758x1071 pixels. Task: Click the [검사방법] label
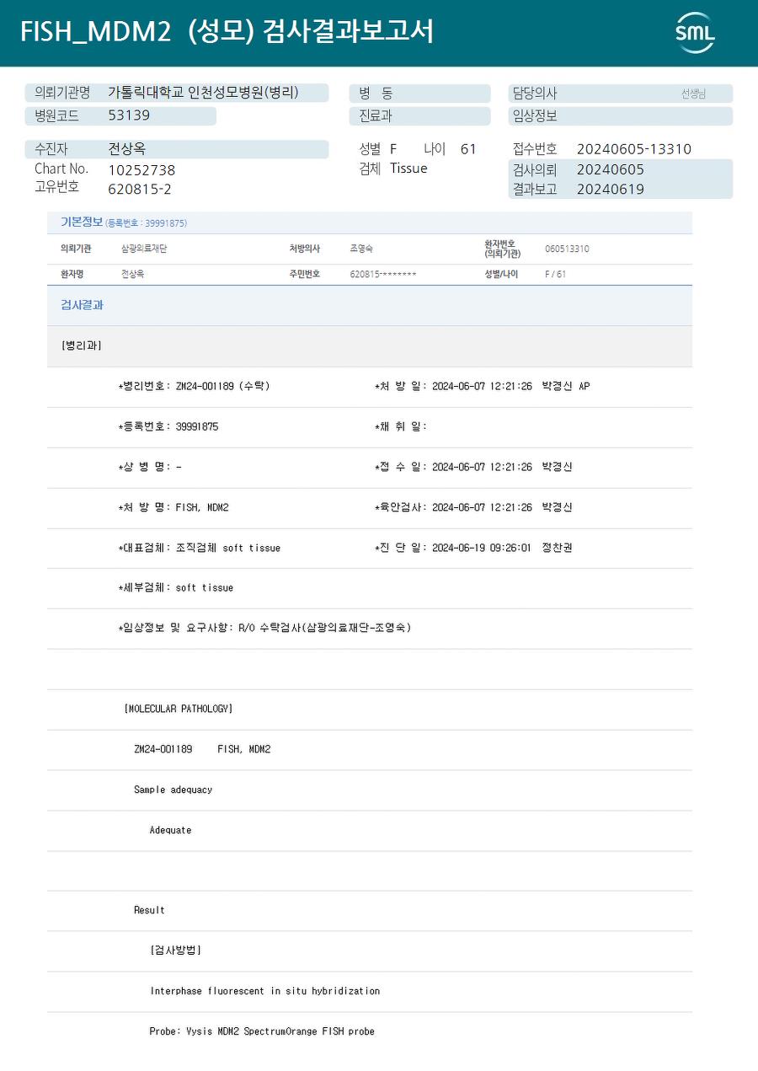point(175,951)
